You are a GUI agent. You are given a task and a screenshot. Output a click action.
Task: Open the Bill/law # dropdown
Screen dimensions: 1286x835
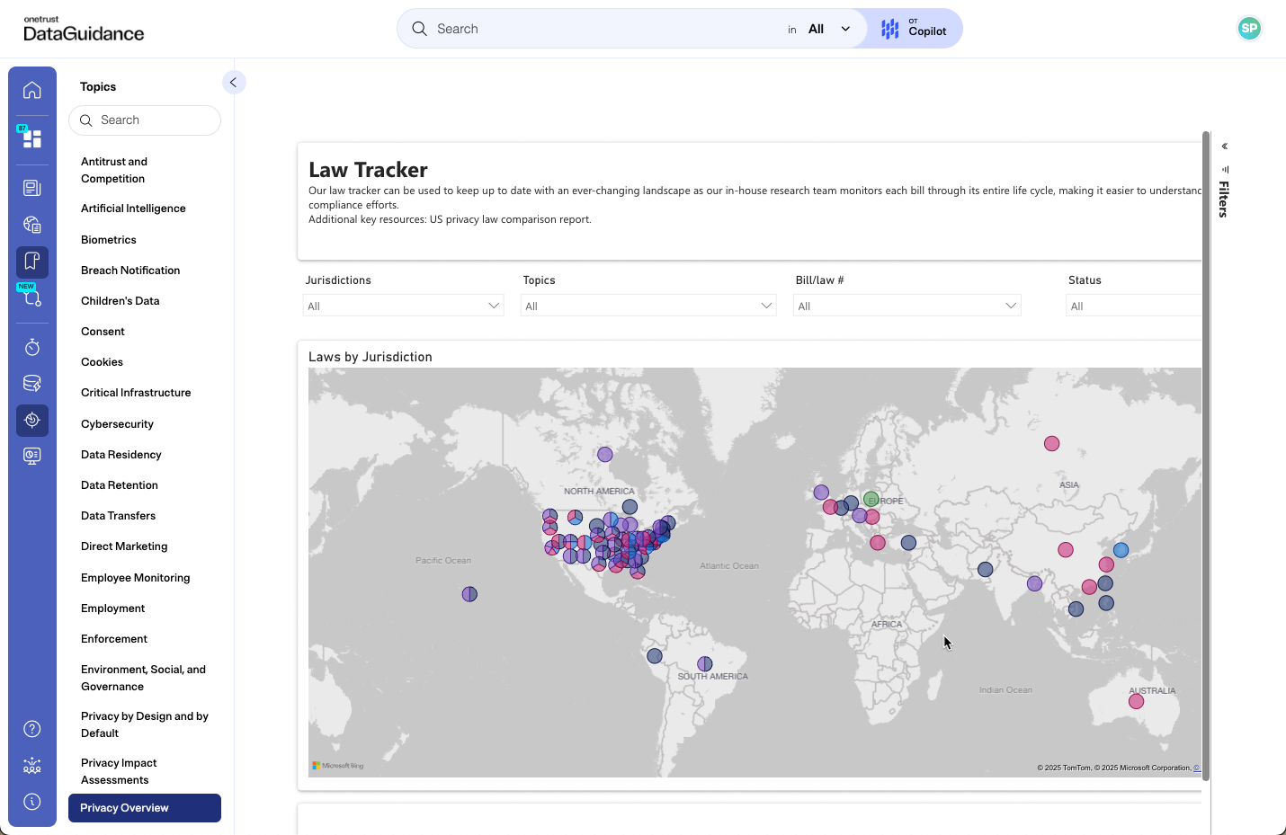click(x=906, y=306)
